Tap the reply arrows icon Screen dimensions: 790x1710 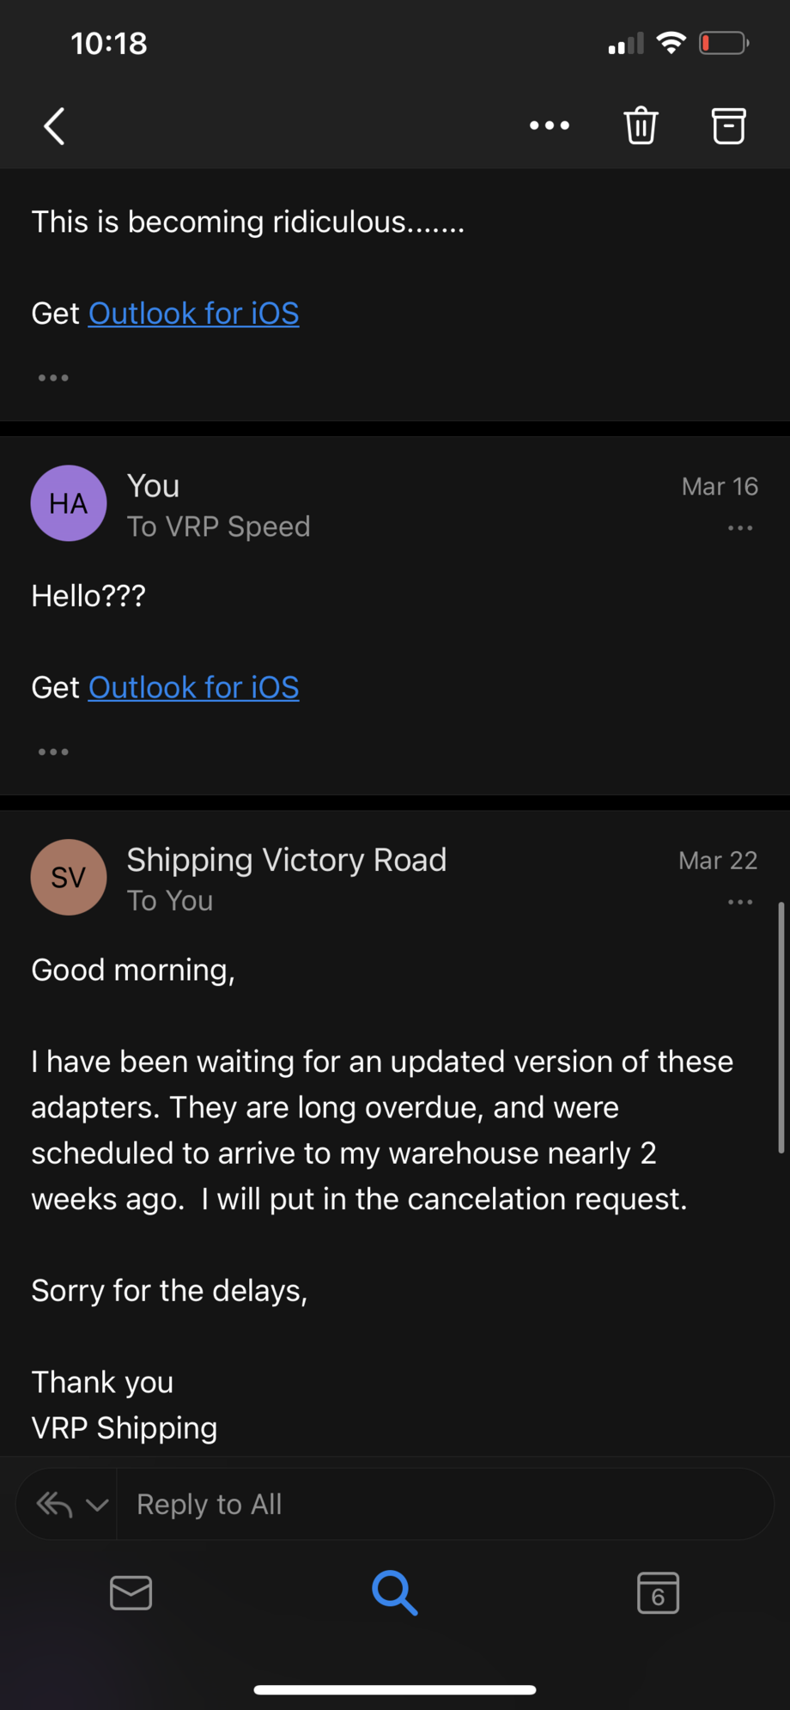tap(54, 1504)
